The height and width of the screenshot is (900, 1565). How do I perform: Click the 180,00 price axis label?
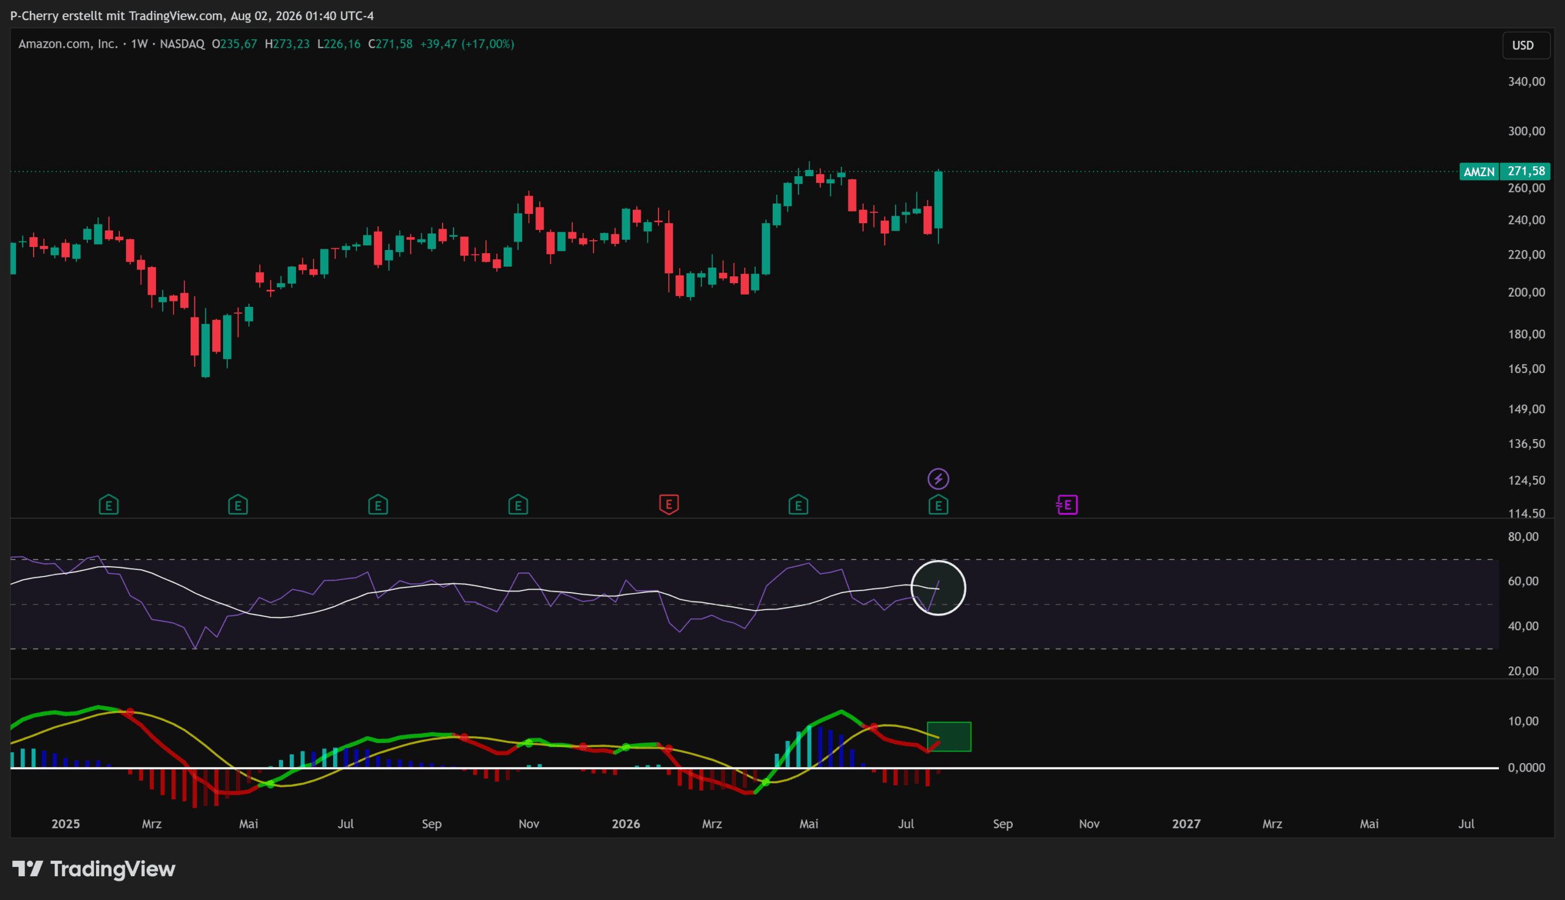tap(1526, 334)
